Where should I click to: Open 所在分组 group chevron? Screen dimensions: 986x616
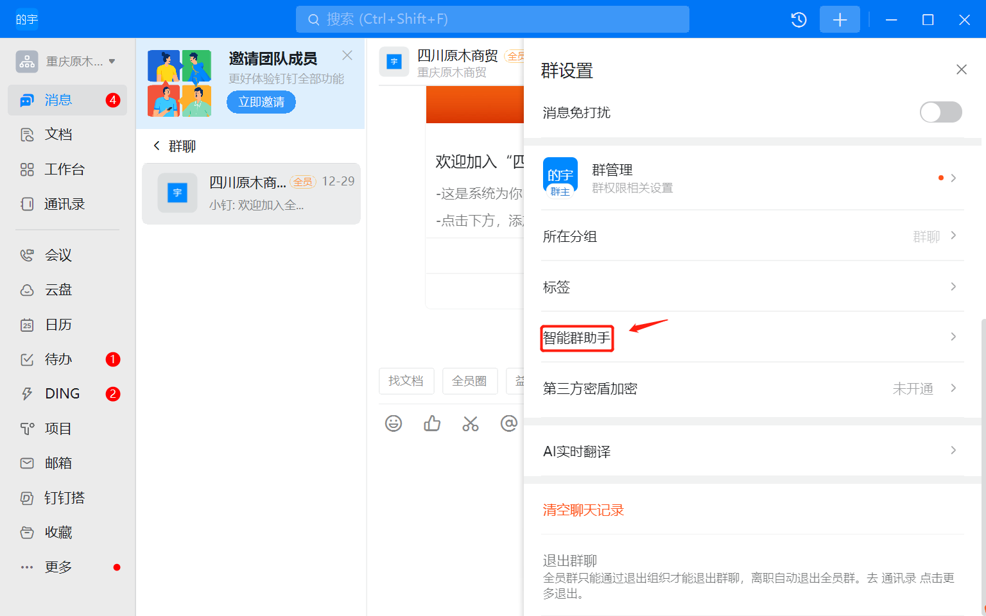(x=953, y=235)
